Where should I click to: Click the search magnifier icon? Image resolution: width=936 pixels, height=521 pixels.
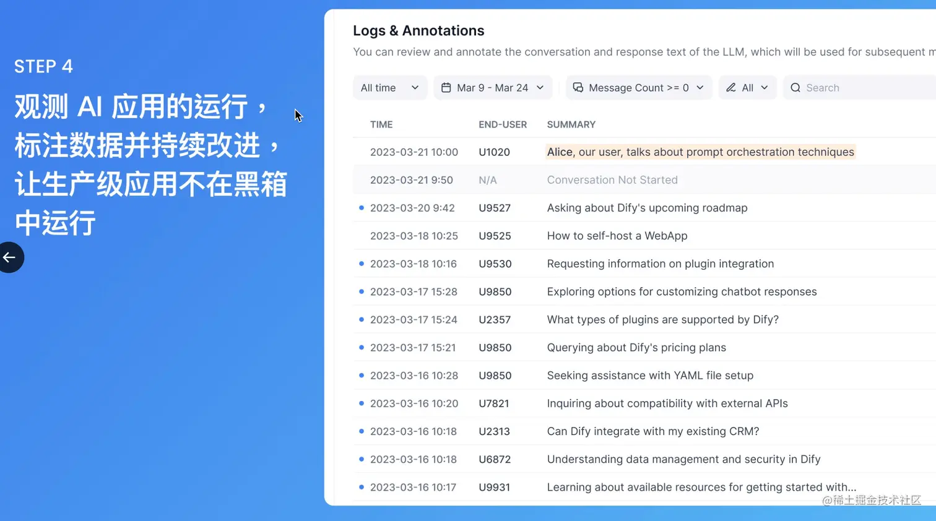coord(795,88)
